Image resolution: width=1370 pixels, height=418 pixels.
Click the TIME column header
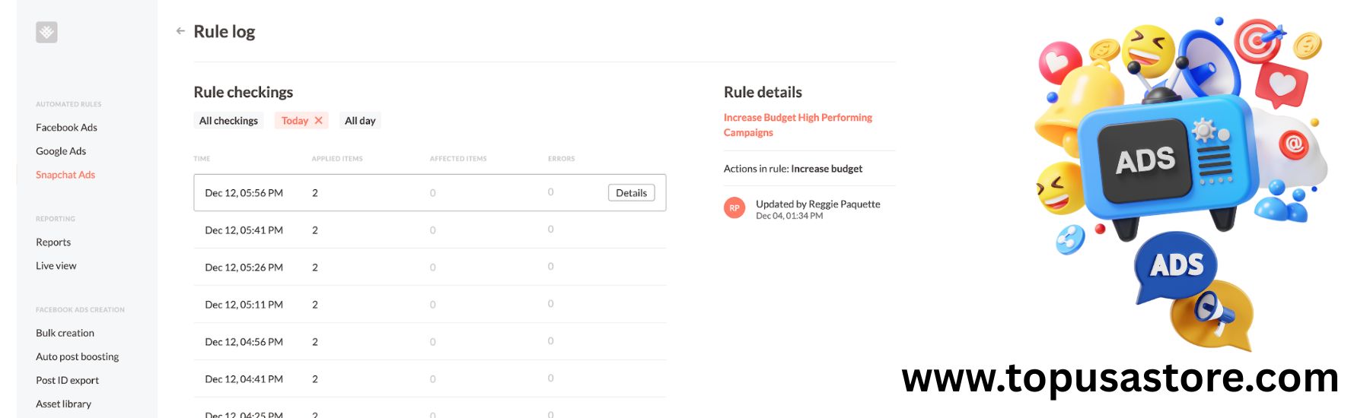coord(202,159)
